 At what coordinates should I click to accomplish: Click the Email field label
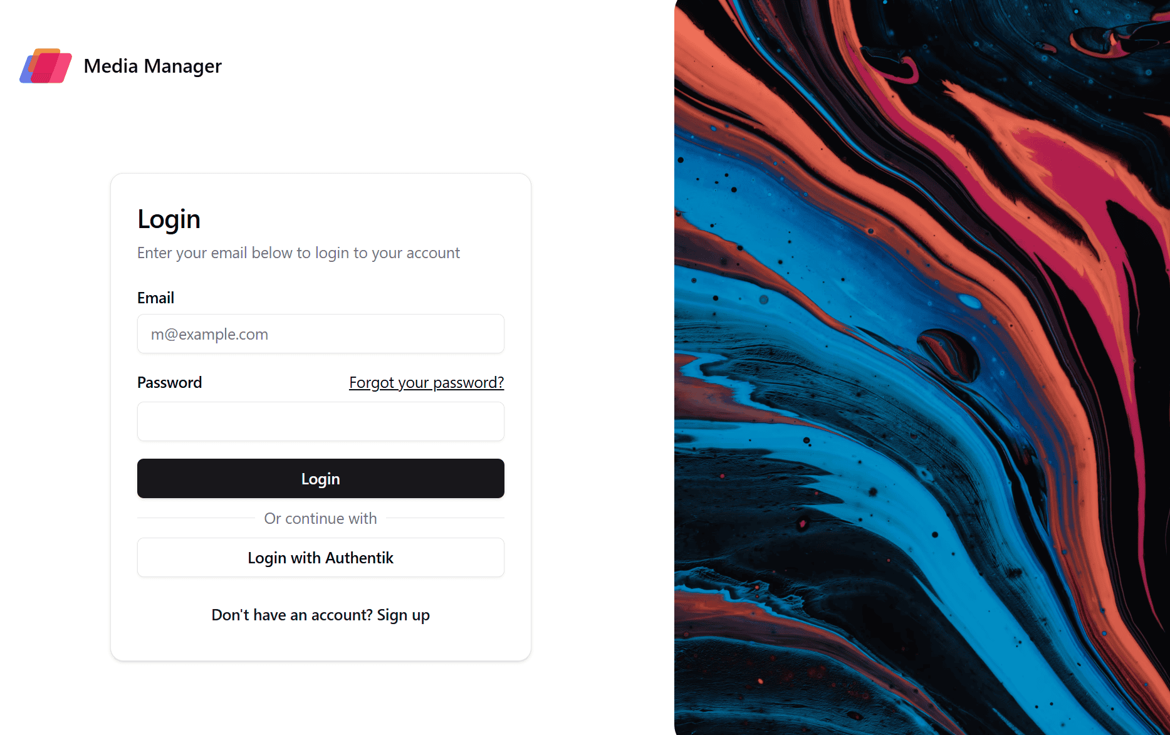coord(155,298)
